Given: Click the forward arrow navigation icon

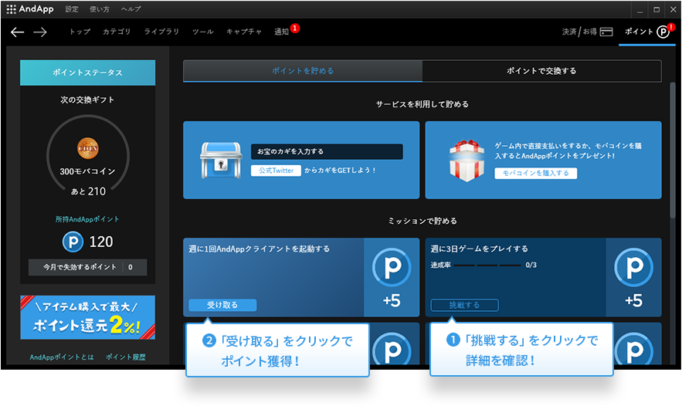Looking at the screenshot, I should (40, 32).
